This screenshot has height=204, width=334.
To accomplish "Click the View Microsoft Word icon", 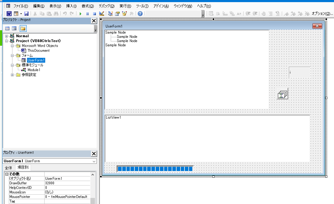I will pyautogui.click(x=9, y=14).
